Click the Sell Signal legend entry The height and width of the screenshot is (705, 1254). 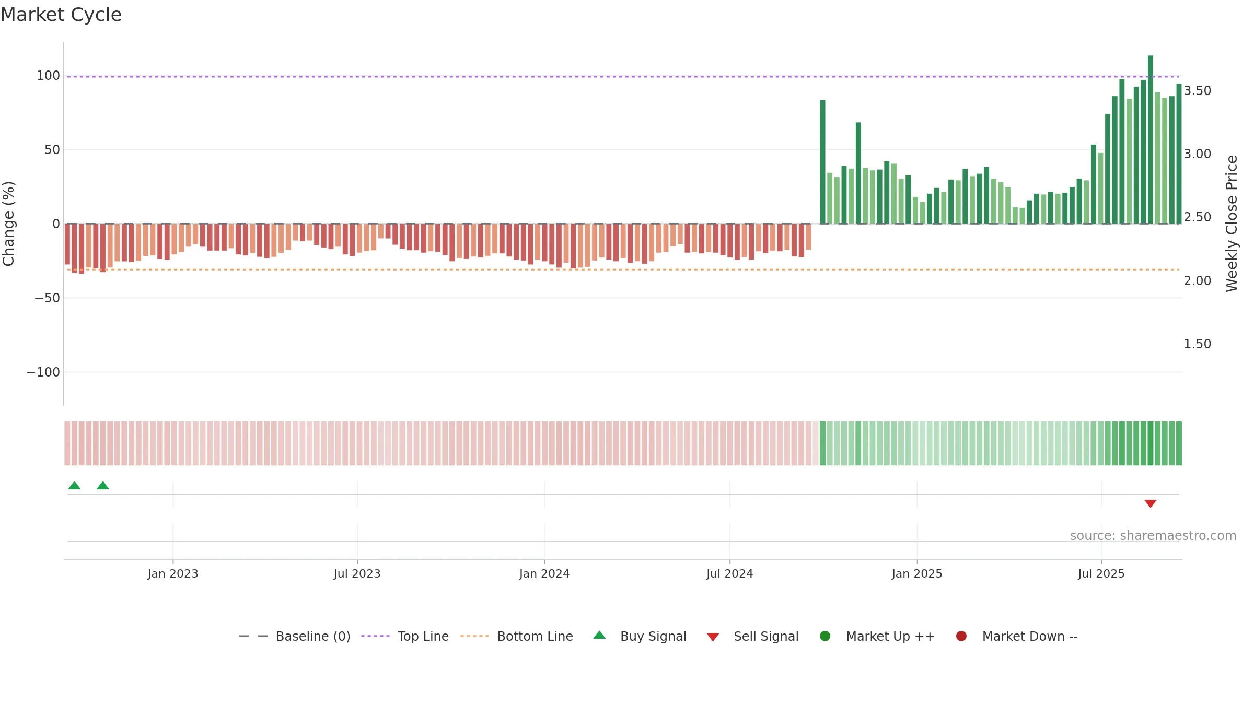tap(752, 636)
